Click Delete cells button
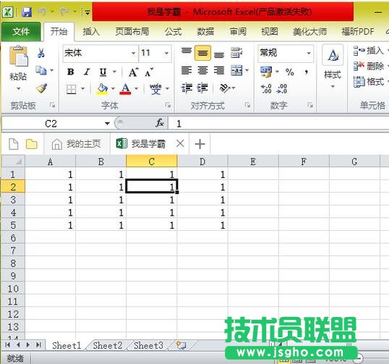The height and width of the screenshot is (364, 389). pyautogui.click(x=369, y=66)
